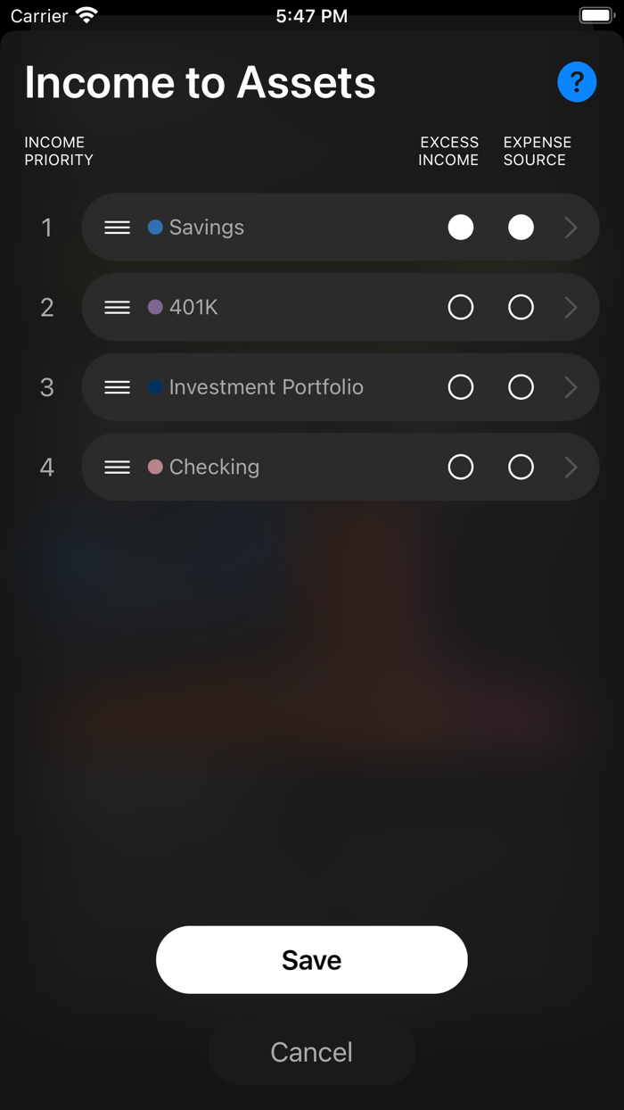
Task: Click the purple color dot beside 401K
Action: point(157,307)
